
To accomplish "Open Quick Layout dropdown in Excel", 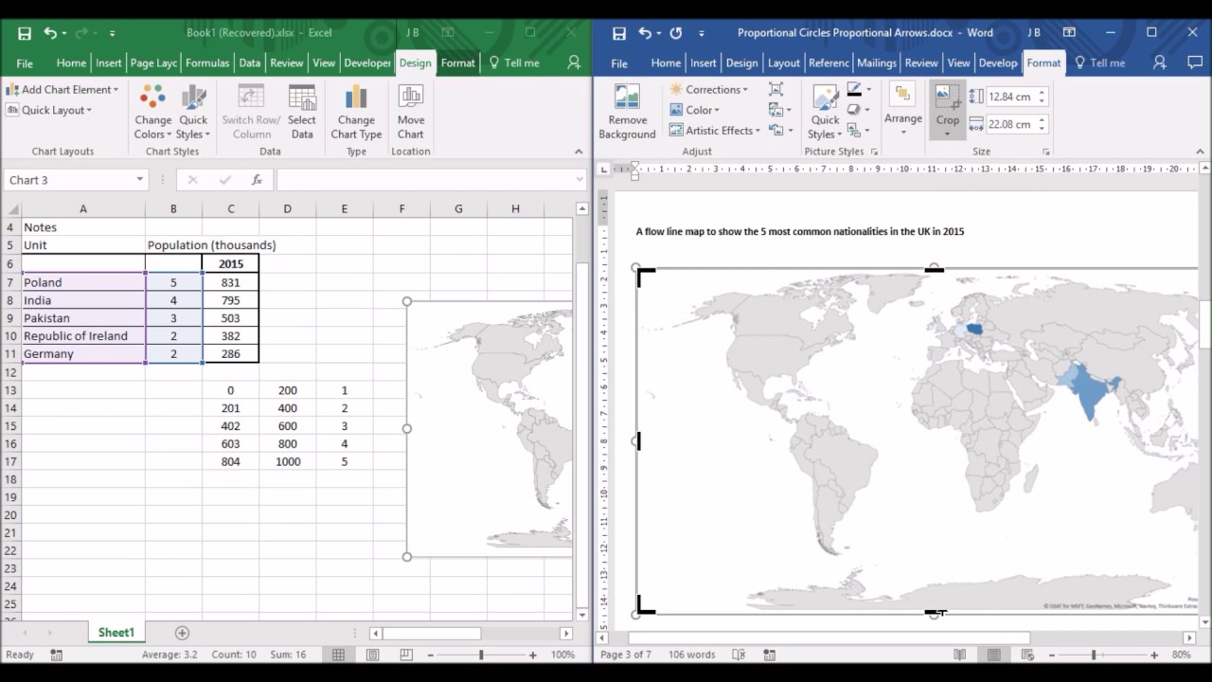I will pos(49,110).
